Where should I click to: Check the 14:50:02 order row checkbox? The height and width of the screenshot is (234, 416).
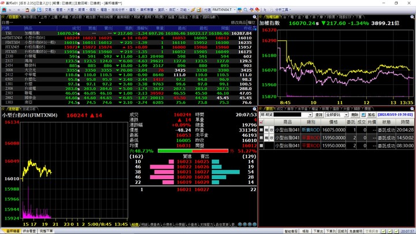[x=261, y=138]
